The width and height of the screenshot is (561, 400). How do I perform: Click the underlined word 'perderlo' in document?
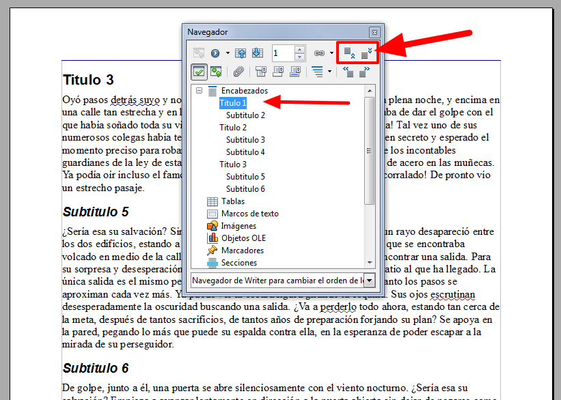click(x=338, y=307)
